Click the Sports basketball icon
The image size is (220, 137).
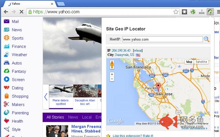pos(7,38)
